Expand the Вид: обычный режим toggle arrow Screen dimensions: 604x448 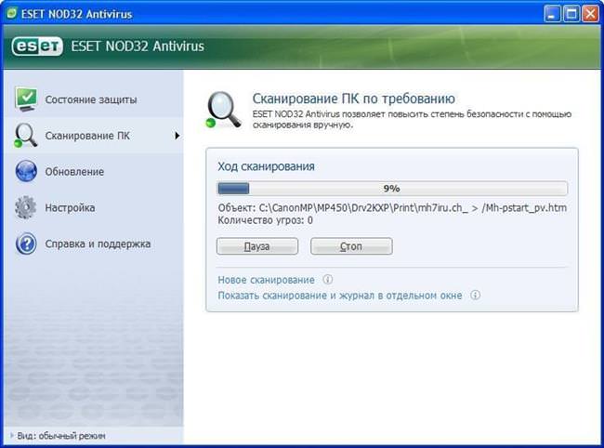(x=12, y=436)
